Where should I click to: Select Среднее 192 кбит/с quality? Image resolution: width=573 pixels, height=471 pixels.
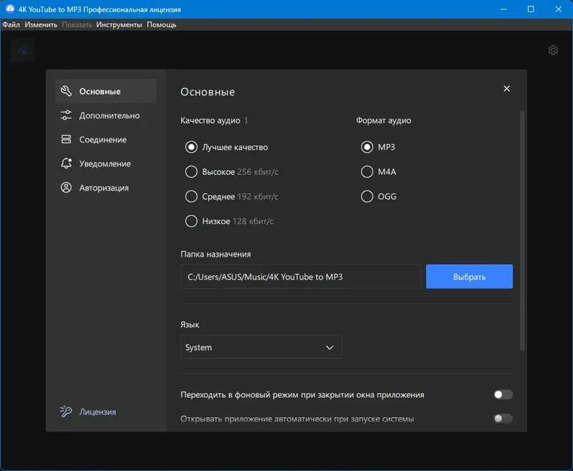[231, 196]
